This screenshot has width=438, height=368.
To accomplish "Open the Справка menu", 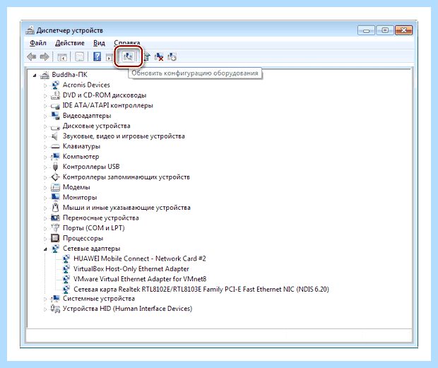I will tap(127, 43).
